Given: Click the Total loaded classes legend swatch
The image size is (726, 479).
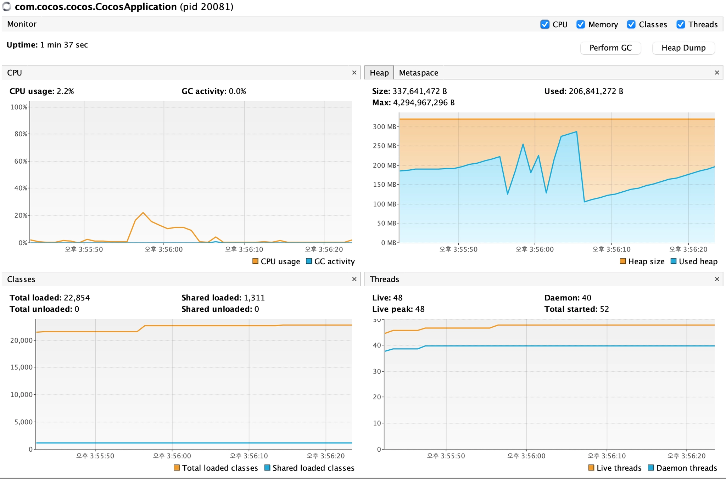Looking at the screenshot, I should pos(177,468).
